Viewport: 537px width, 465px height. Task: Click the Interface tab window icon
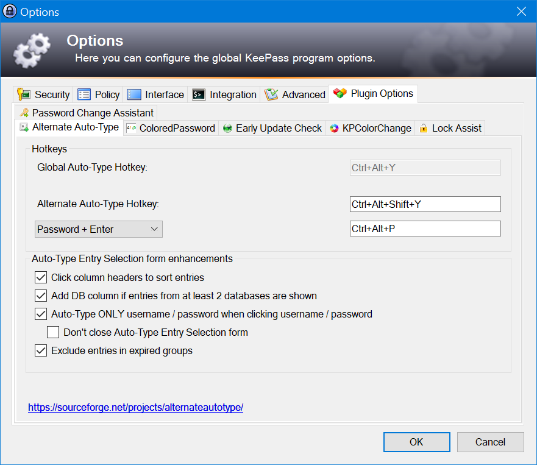(x=134, y=94)
